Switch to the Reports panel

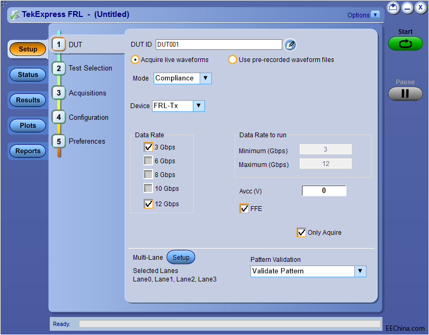[x=28, y=151]
